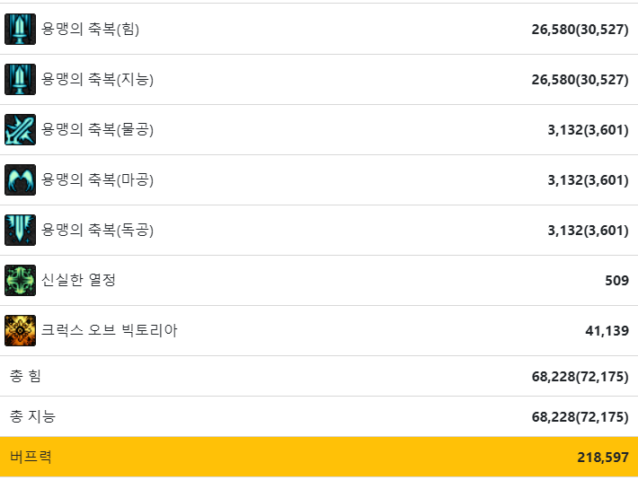The width and height of the screenshot is (638, 480).
Task: Open the 신실한 열정 green icon
Action: (x=21, y=281)
